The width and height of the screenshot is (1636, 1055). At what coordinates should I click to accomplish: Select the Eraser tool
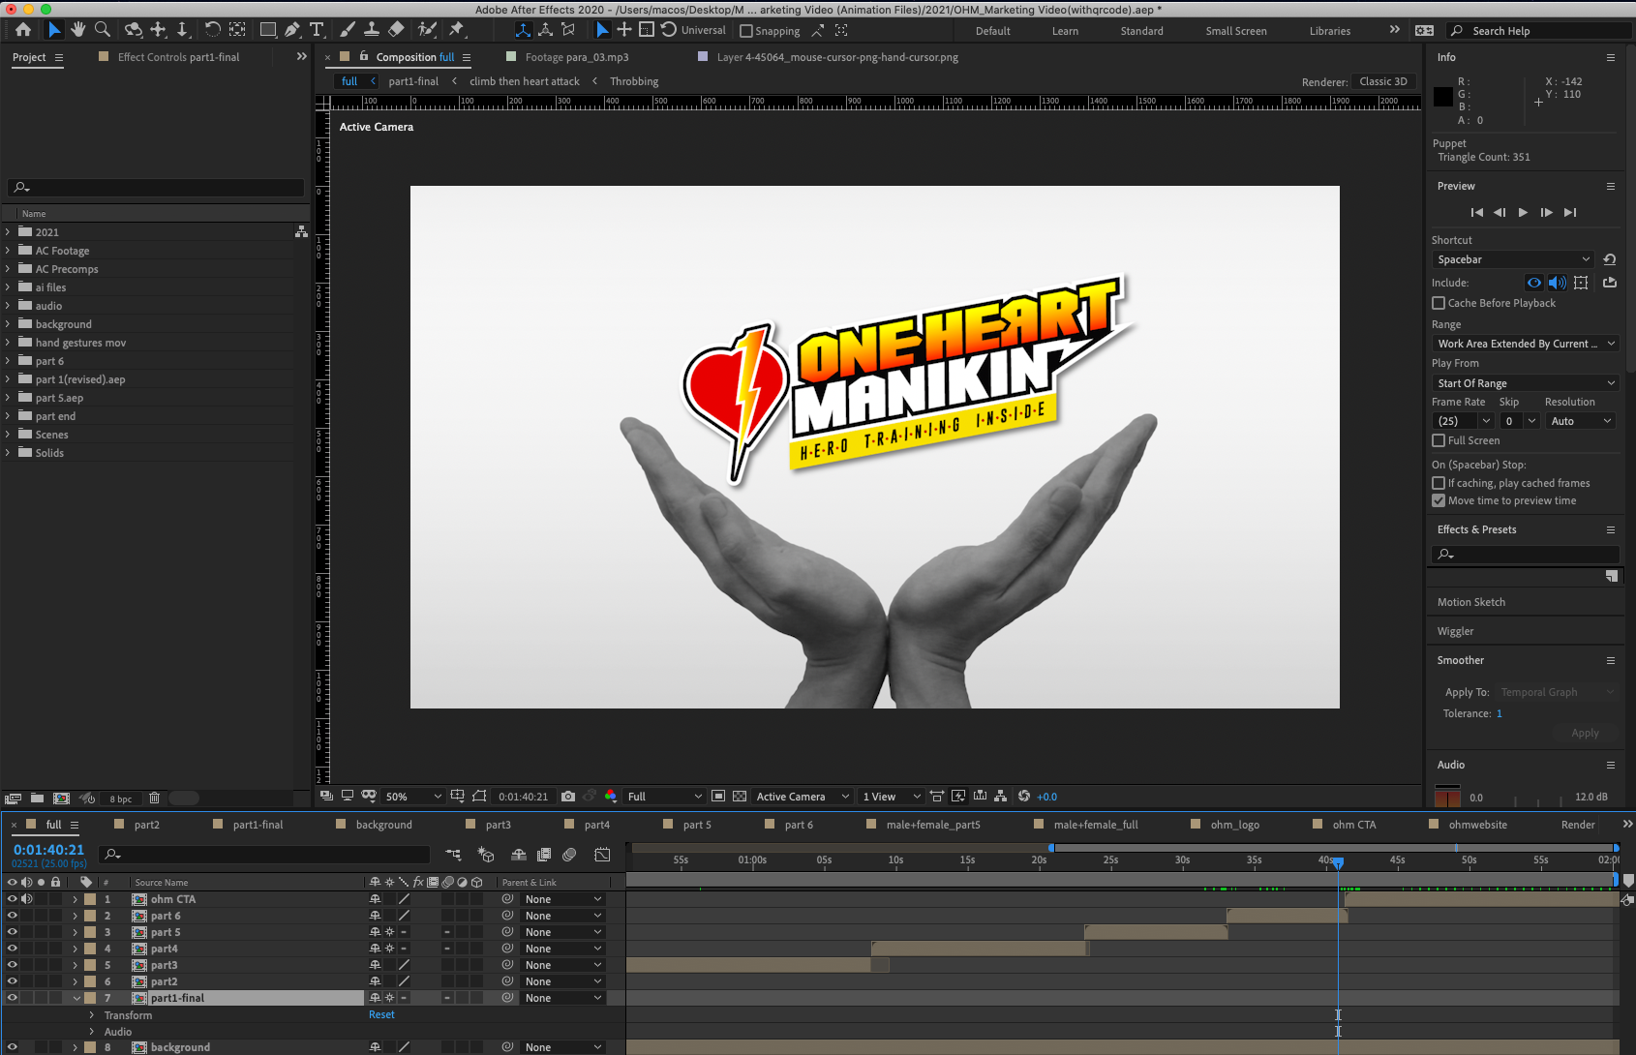click(x=396, y=30)
